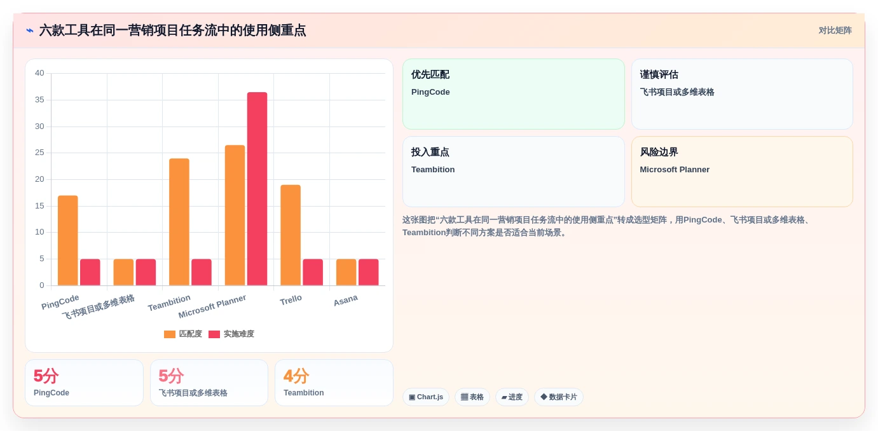Click the 35 y-axis value
The height and width of the screenshot is (431, 878).
39,100
